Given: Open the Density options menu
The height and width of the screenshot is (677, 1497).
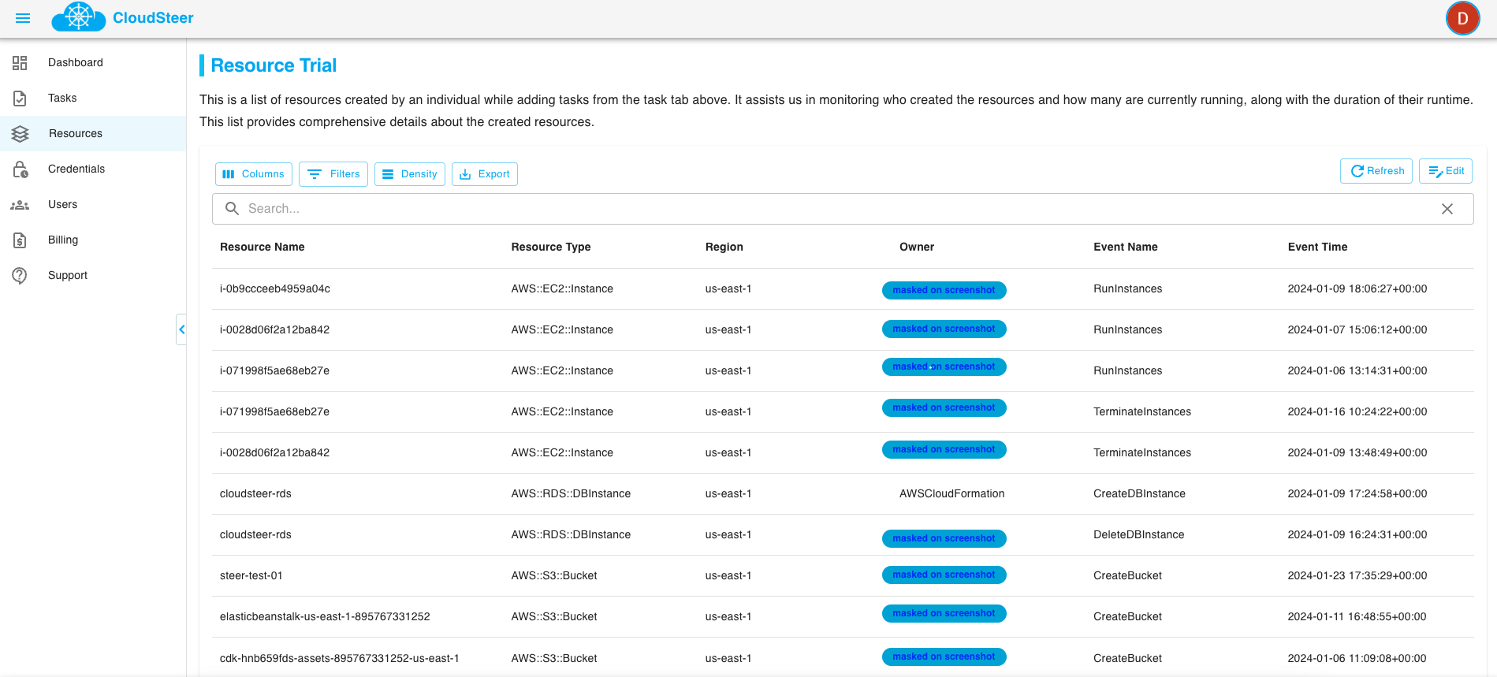Looking at the screenshot, I should click(409, 174).
